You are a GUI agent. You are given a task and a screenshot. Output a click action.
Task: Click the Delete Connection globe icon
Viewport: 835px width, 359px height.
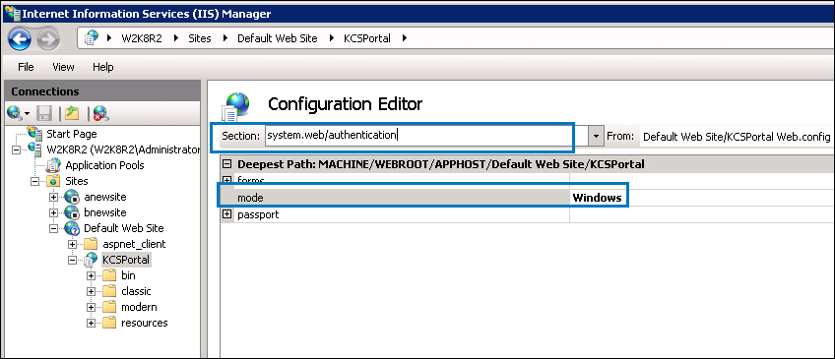pos(100,113)
